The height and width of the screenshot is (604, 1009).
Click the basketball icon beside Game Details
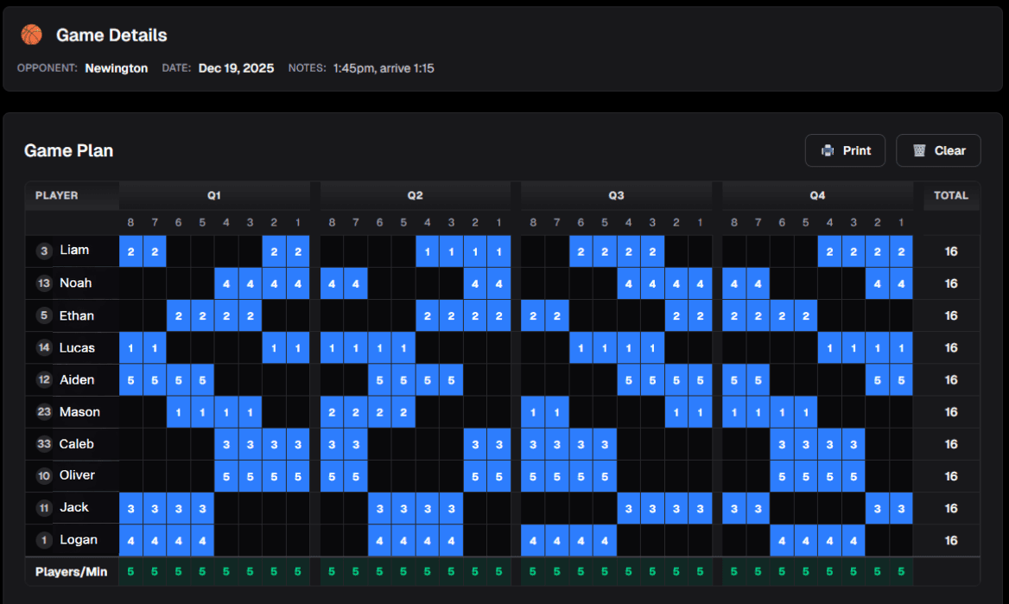click(x=32, y=35)
